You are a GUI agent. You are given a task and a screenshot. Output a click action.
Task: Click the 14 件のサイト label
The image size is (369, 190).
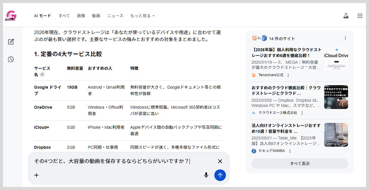282,38
